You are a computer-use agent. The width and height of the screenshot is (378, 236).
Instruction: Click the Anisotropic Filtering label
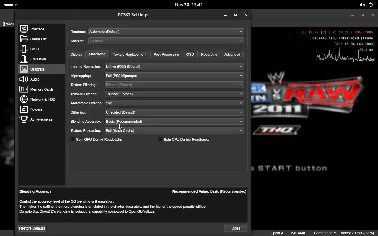[87, 103]
